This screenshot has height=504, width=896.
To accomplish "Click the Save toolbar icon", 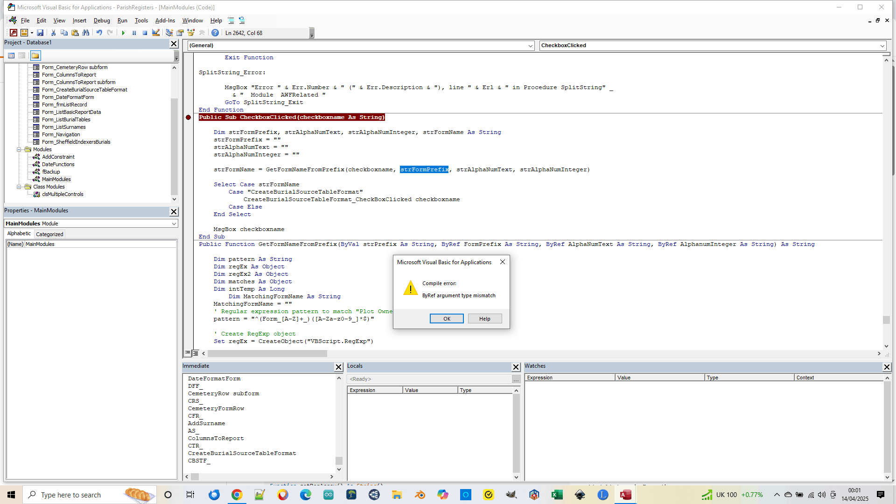I will pos(40,33).
